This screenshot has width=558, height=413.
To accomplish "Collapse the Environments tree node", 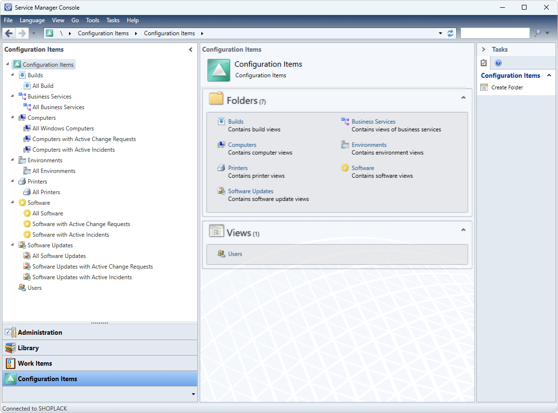I will (x=13, y=160).
